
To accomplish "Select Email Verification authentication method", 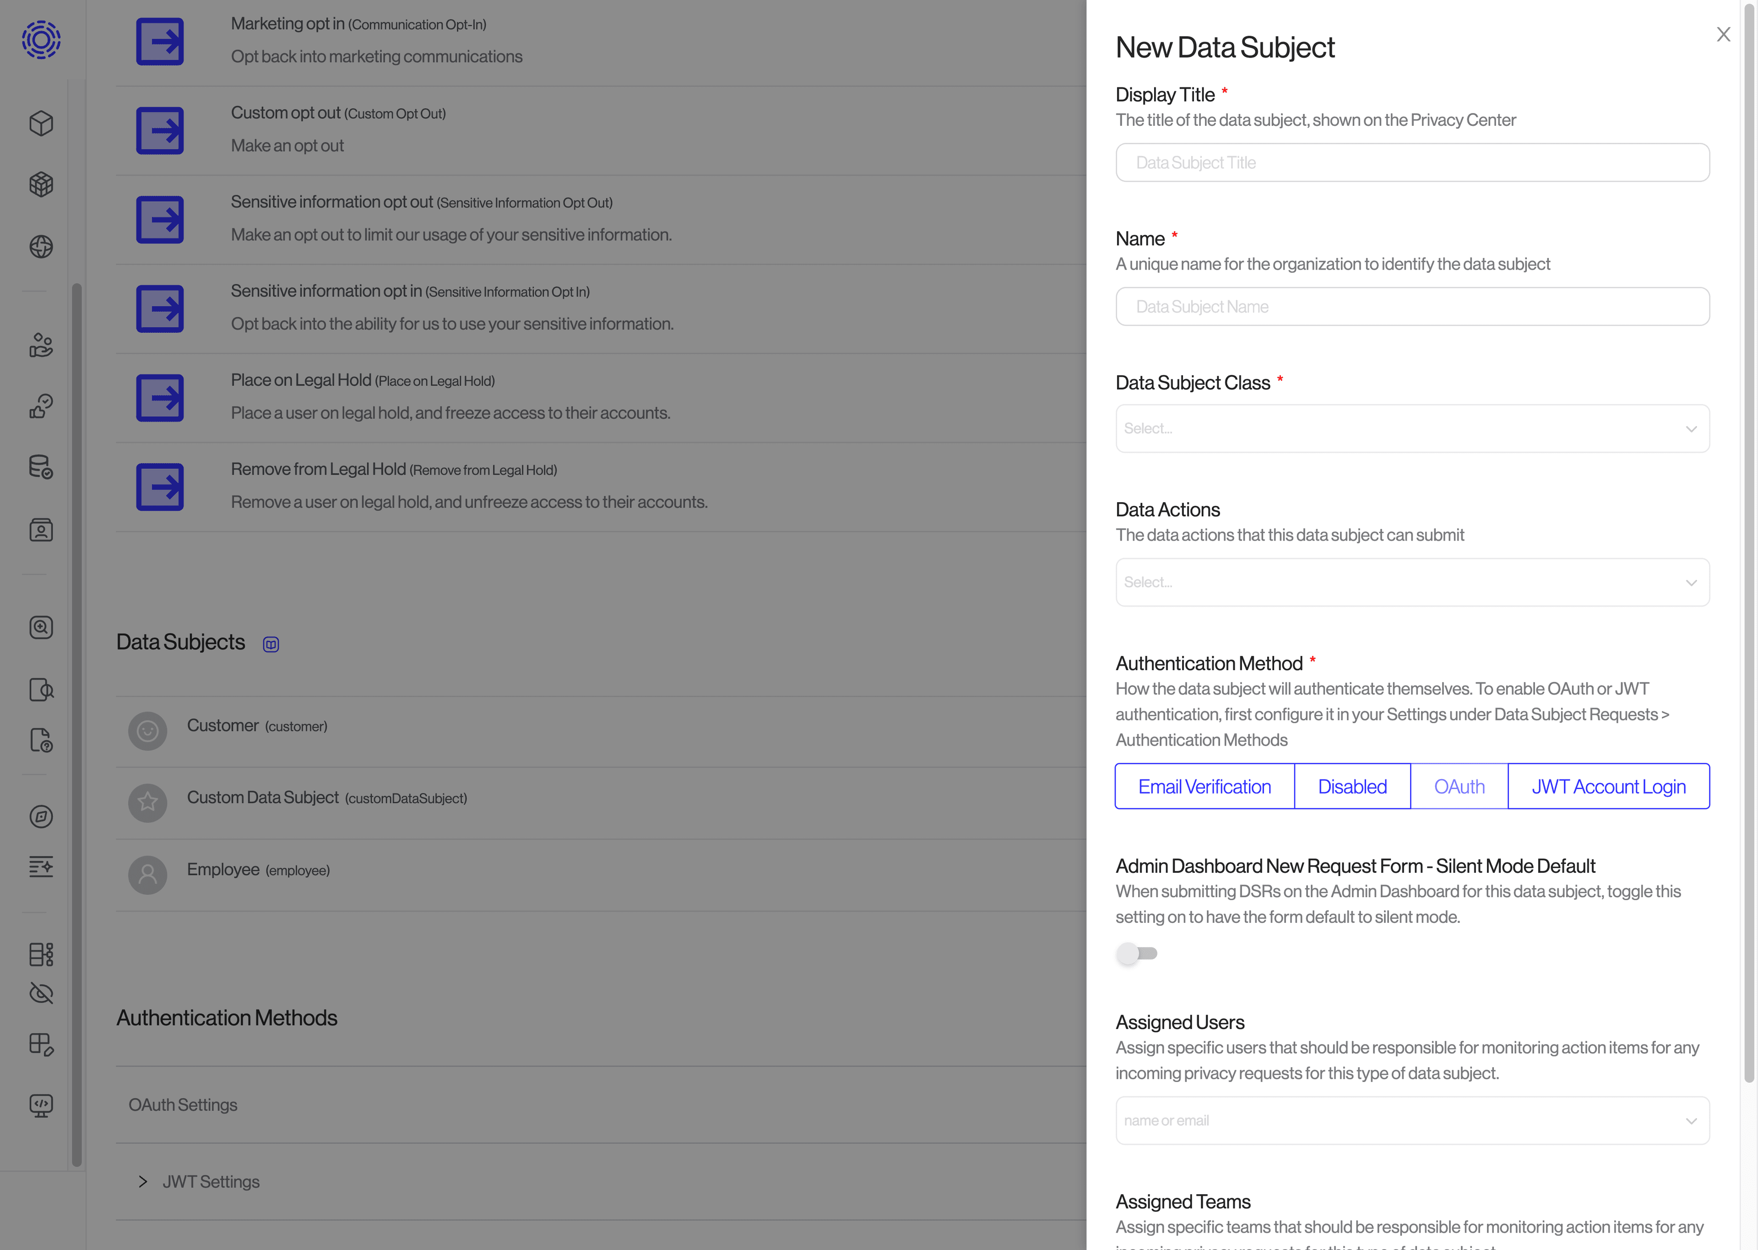I will (1205, 786).
